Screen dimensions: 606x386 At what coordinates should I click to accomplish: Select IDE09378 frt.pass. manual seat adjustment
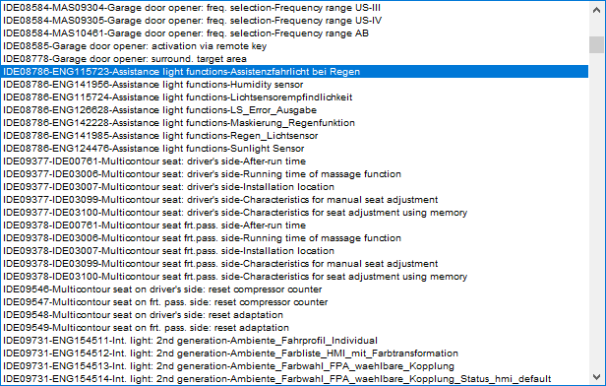294,263
